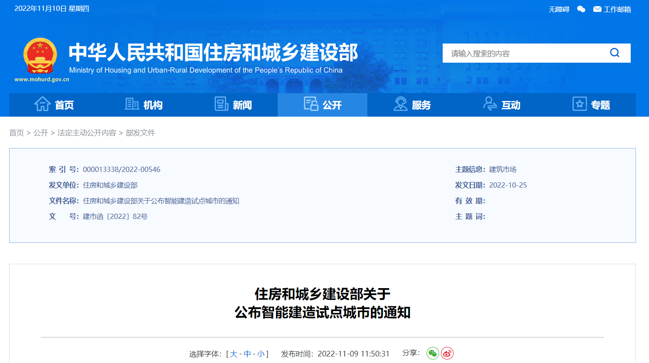Click publish time 2022-11-09 11:50:31

tap(353, 354)
